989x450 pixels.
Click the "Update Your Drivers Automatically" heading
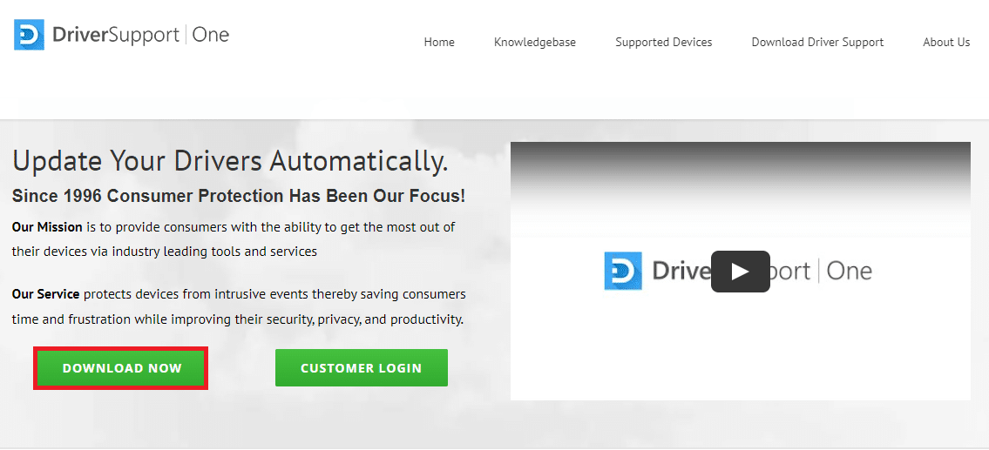click(230, 161)
